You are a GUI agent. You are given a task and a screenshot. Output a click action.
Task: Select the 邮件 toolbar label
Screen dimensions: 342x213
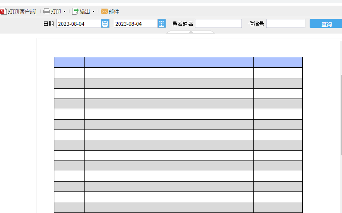(114, 11)
